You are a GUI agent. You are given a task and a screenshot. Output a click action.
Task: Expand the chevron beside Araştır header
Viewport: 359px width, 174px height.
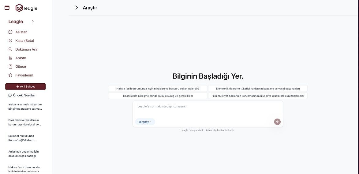point(77,8)
